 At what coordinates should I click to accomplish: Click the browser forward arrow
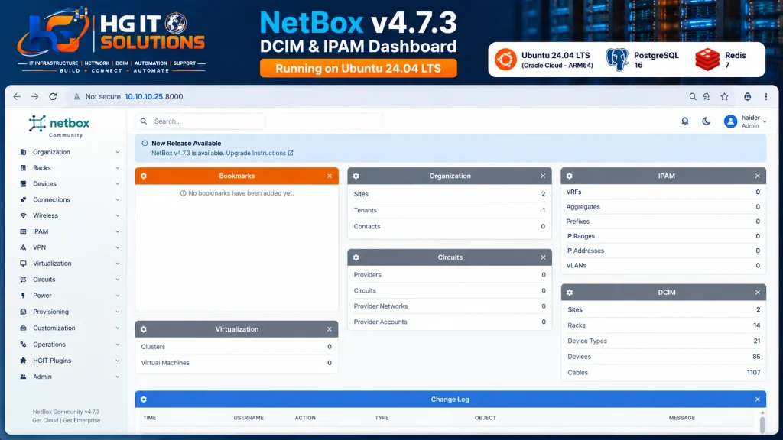click(35, 96)
